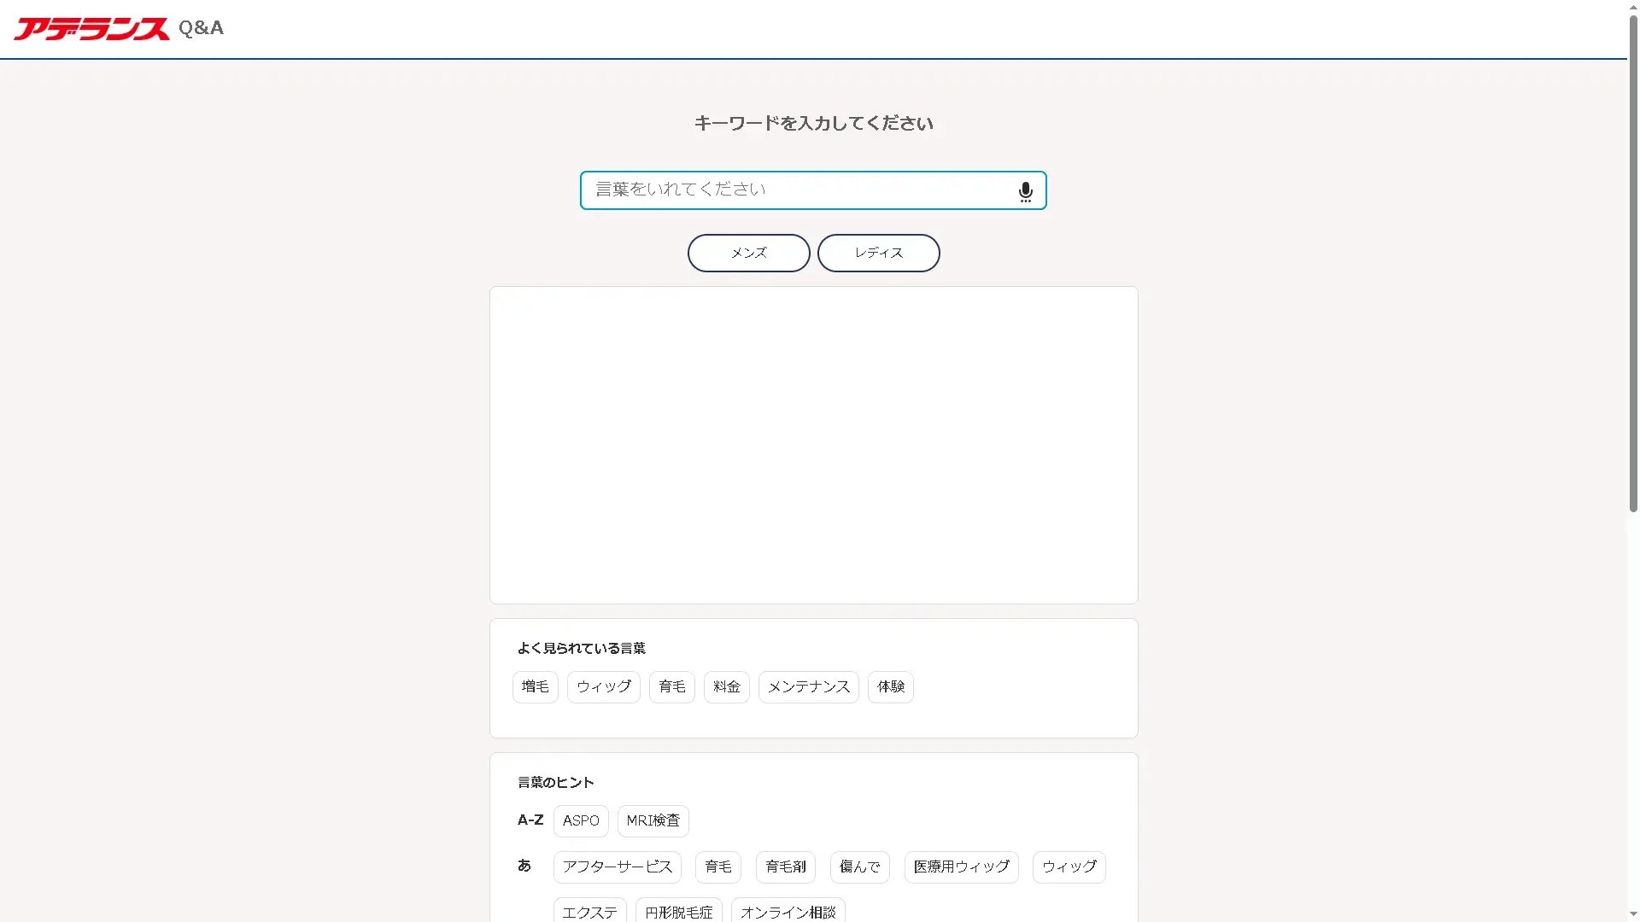This screenshot has height=922, width=1640.
Task: Click the page vertical scrollbar thumb
Action: click(x=1633, y=265)
